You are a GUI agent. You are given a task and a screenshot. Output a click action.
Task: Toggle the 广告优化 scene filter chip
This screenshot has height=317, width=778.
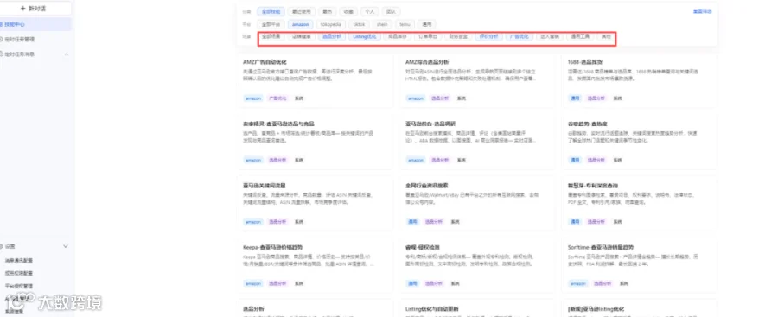click(x=520, y=37)
